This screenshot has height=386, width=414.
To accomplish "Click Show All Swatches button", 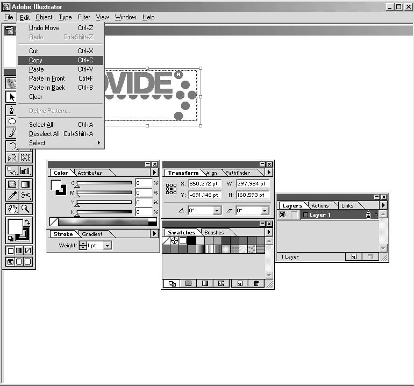I will (x=172, y=284).
